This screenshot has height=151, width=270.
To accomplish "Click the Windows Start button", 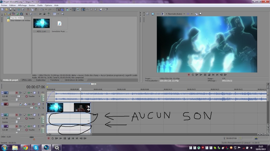I will pos(4,148).
